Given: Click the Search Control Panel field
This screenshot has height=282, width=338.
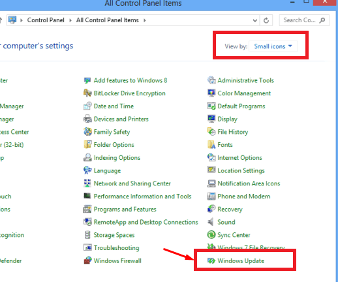Looking at the screenshot, I should tap(304, 20).
